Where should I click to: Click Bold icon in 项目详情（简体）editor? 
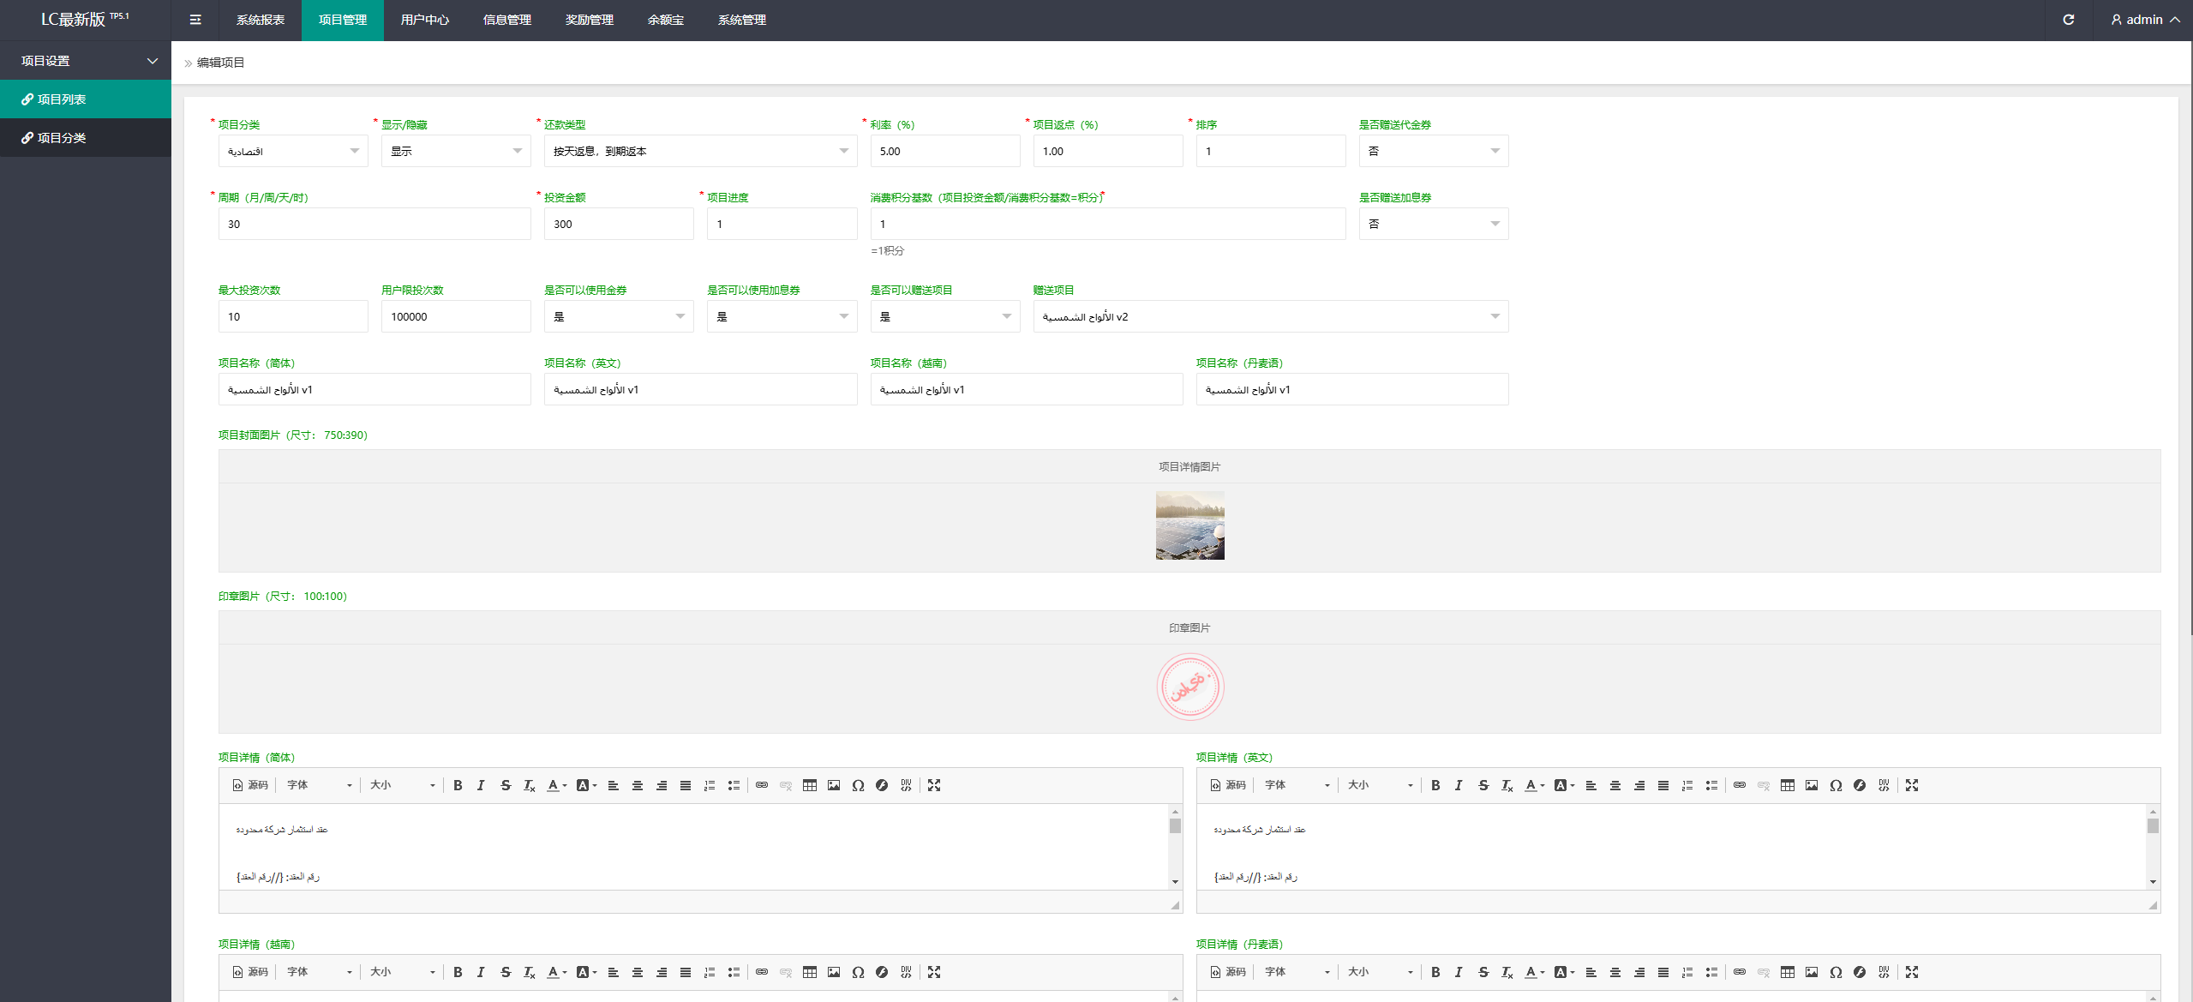pyautogui.click(x=458, y=785)
